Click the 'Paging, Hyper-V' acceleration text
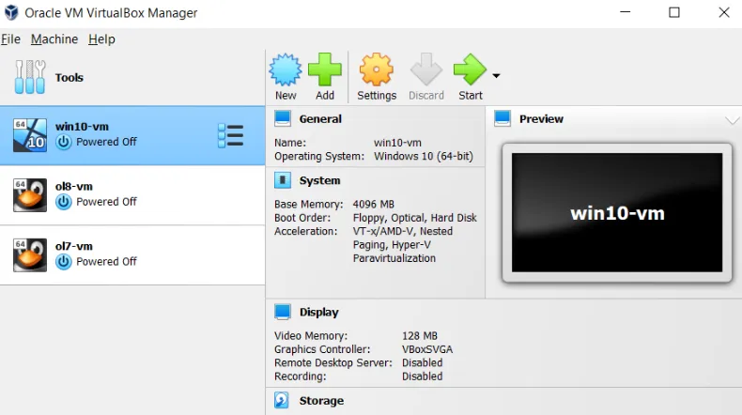Viewport: 742px width, 415px height. tap(392, 245)
